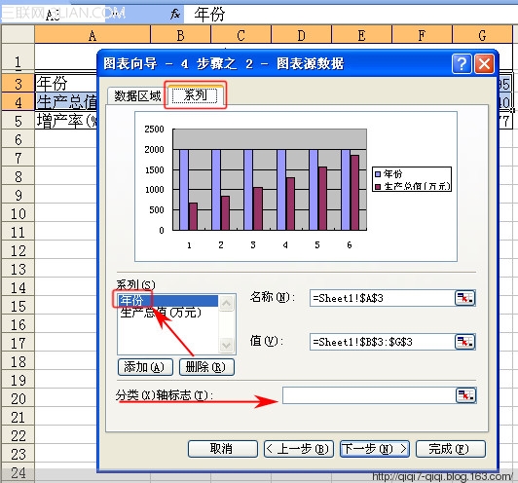The width and height of the screenshot is (518, 483).
Task: Switch to the 数据区域 tab
Action: pos(137,96)
